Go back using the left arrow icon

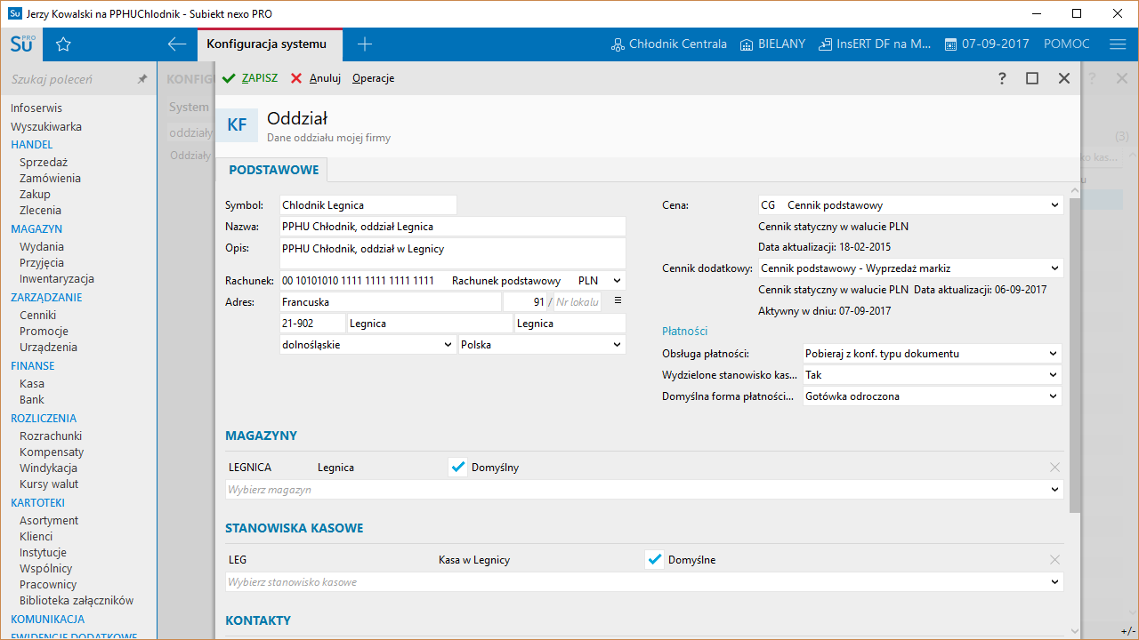pos(176,44)
